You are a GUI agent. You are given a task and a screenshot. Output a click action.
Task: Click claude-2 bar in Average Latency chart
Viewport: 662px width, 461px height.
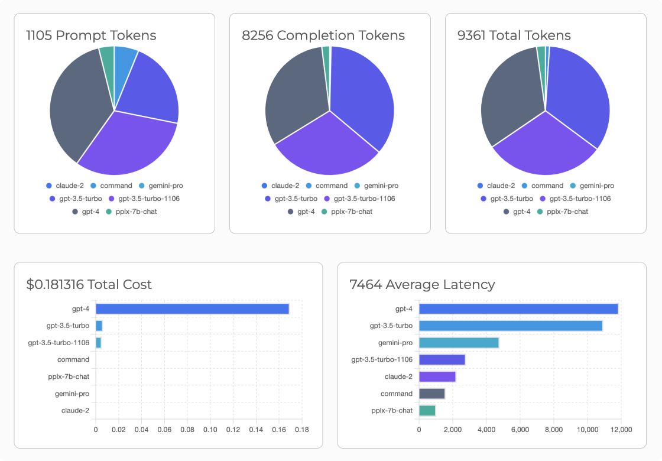point(437,376)
